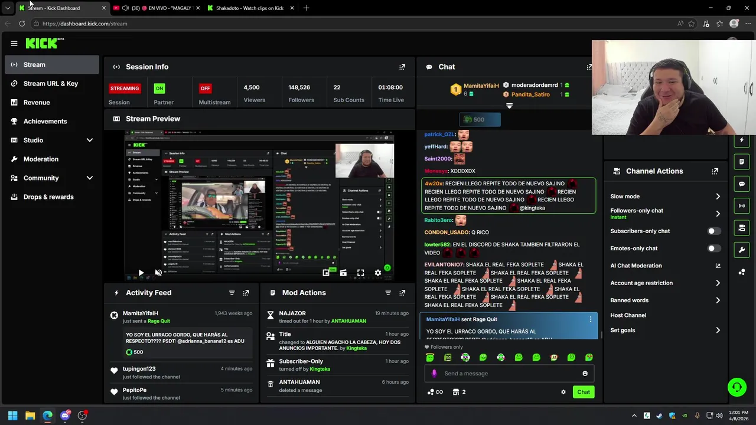
Task: Open Followers-only chat options chevron
Action: pos(718,214)
